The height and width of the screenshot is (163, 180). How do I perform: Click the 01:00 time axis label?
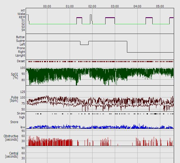(x=70, y=6)
